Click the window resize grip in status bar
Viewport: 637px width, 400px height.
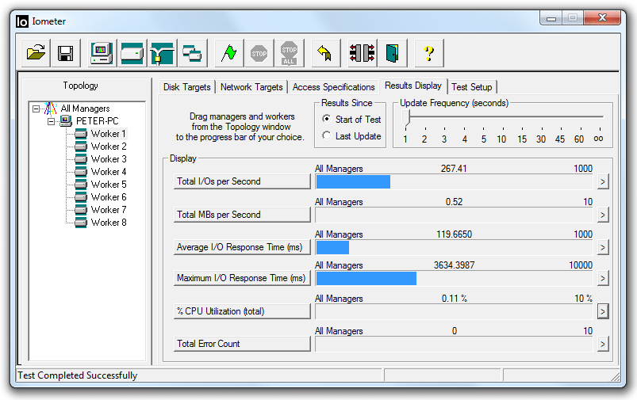click(615, 376)
